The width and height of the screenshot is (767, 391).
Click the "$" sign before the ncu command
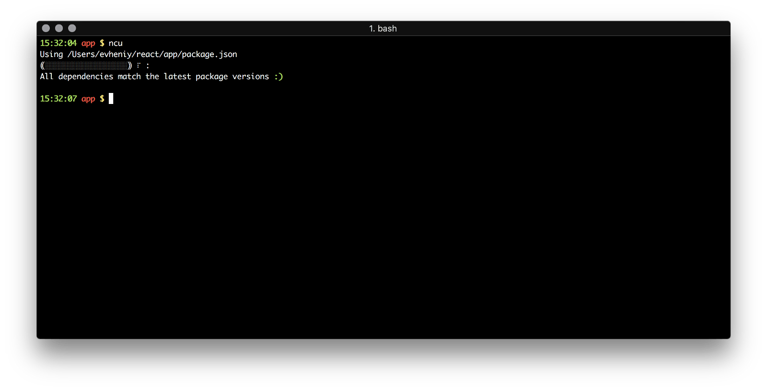point(102,43)
